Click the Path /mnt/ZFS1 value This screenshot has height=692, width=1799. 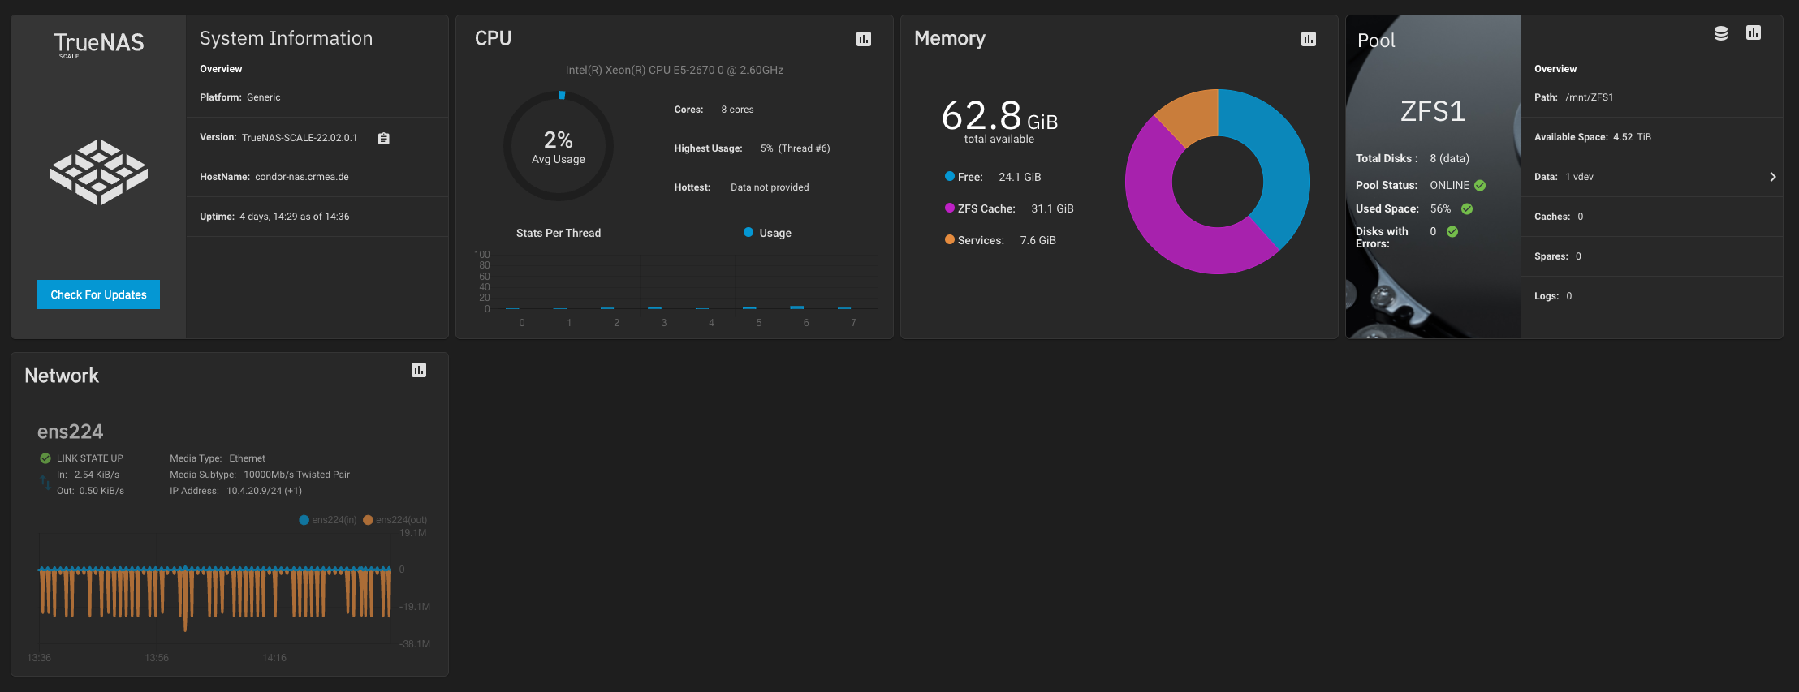click(x=1589, y=97)
